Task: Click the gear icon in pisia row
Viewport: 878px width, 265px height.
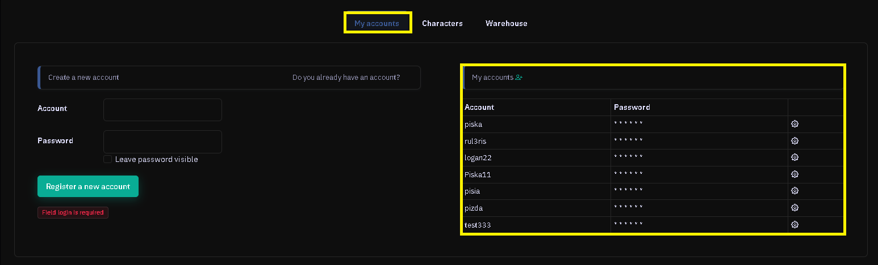Action: [795, 191]
